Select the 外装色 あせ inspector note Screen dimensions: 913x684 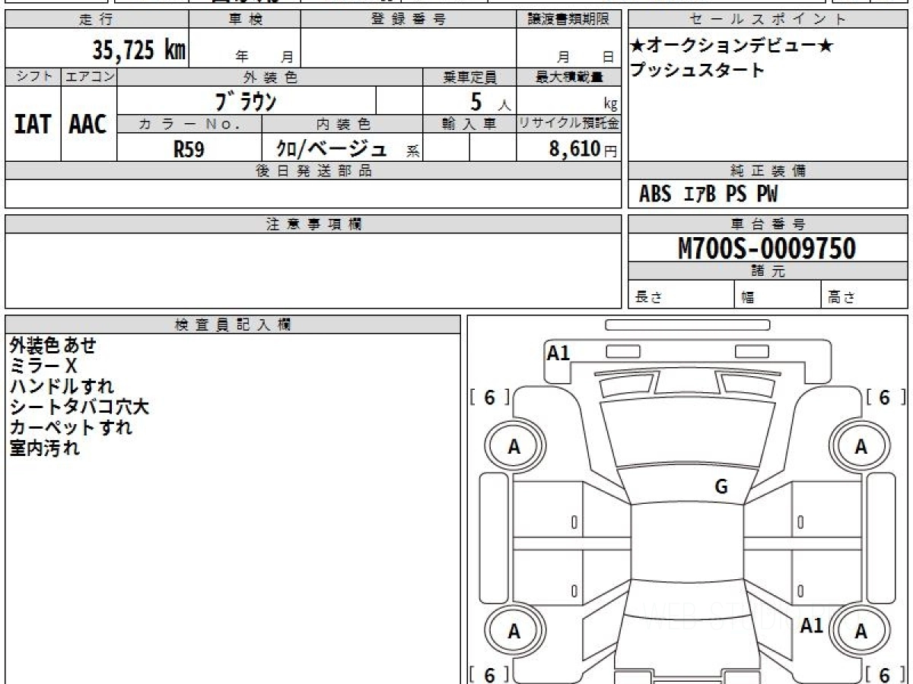[53, 345]
